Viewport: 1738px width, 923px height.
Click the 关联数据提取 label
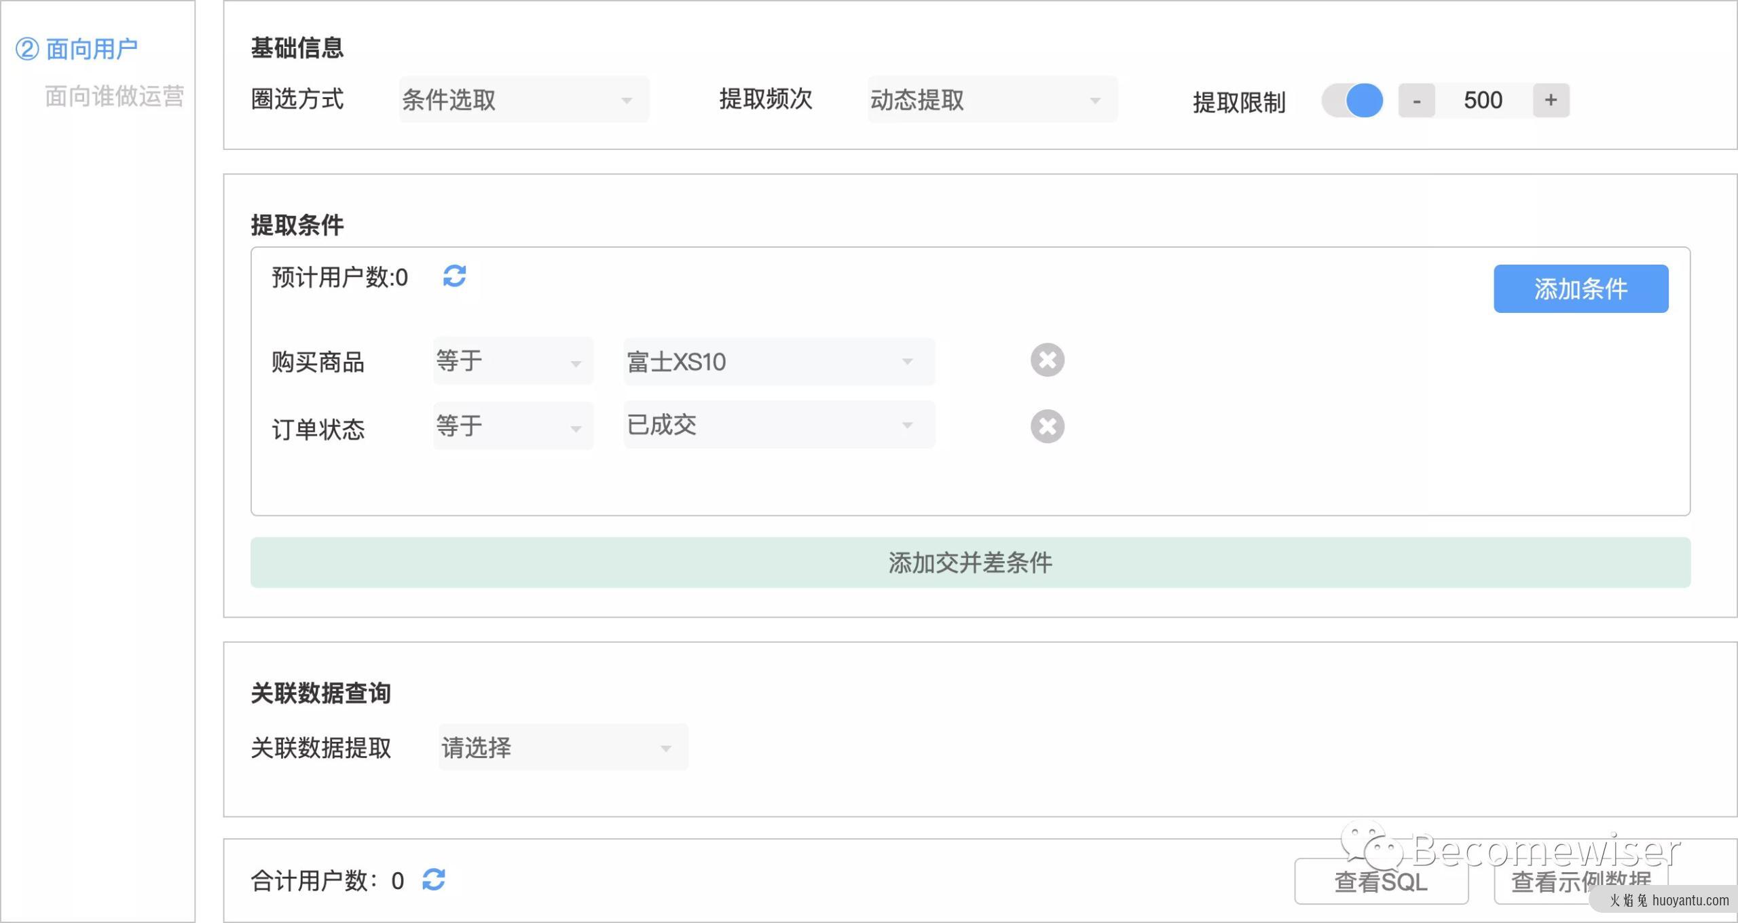point(321,748)
